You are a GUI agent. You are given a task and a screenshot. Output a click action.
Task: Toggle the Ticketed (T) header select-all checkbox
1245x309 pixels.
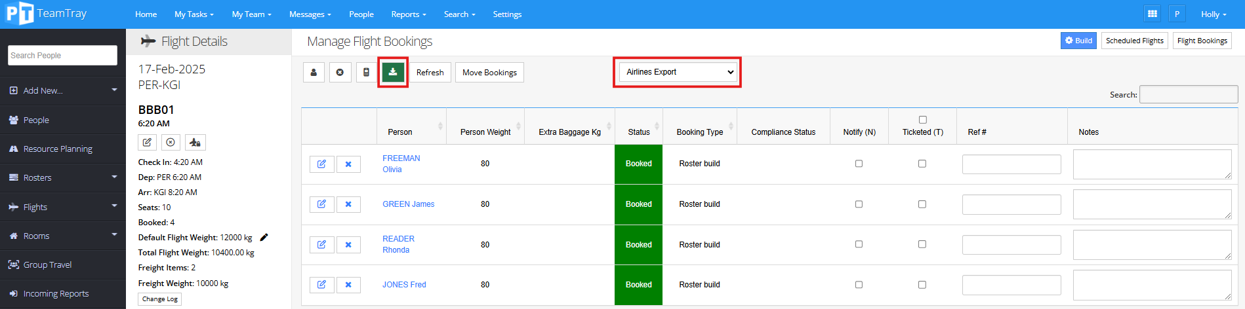pyautogui.click(x=923, y=120)
